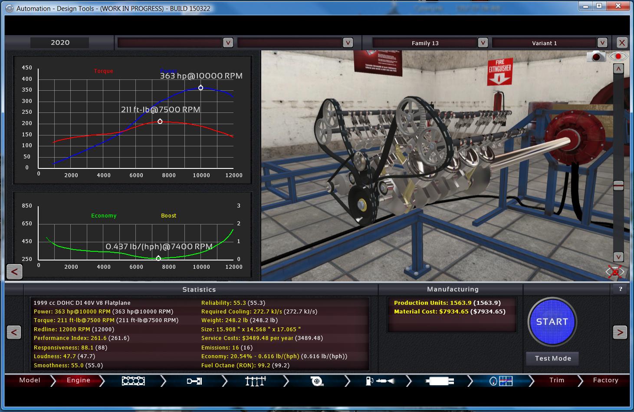Open the fuel system tab icon

380,381
